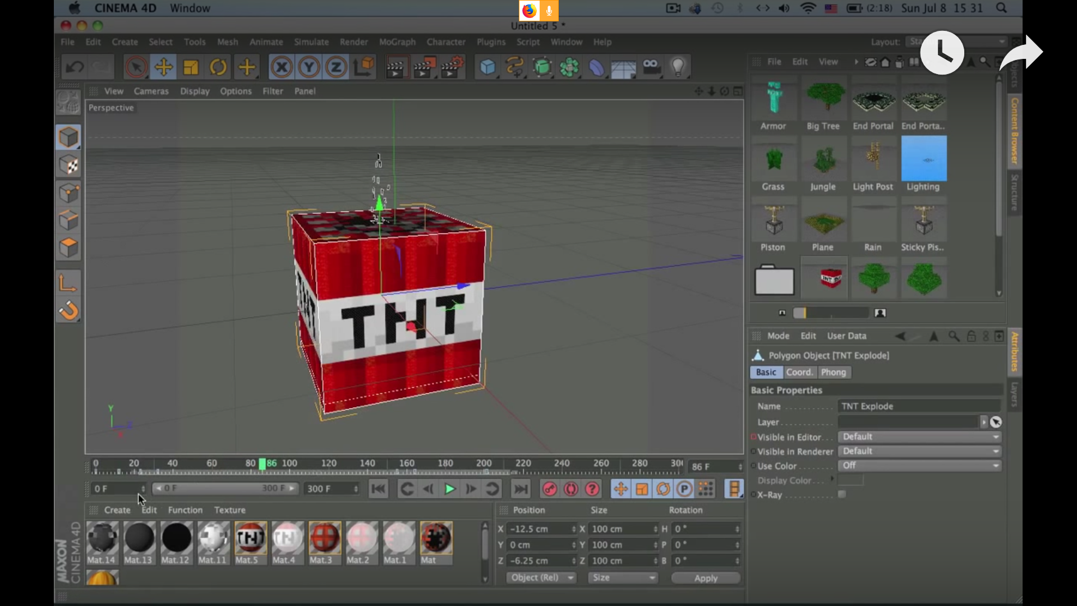Add a floor environment object
This screenshot has height=606, width=1077.
pyautogui.click(x=623, y=67)
